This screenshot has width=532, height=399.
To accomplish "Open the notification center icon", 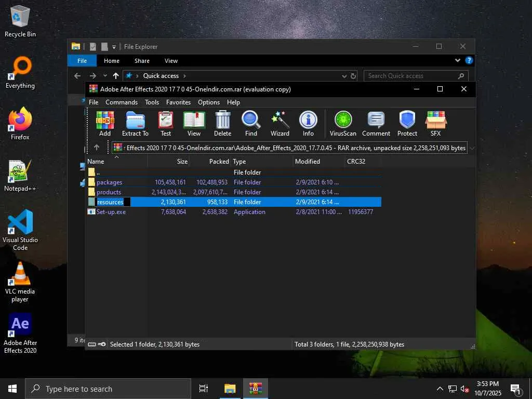I will (515, 389).
